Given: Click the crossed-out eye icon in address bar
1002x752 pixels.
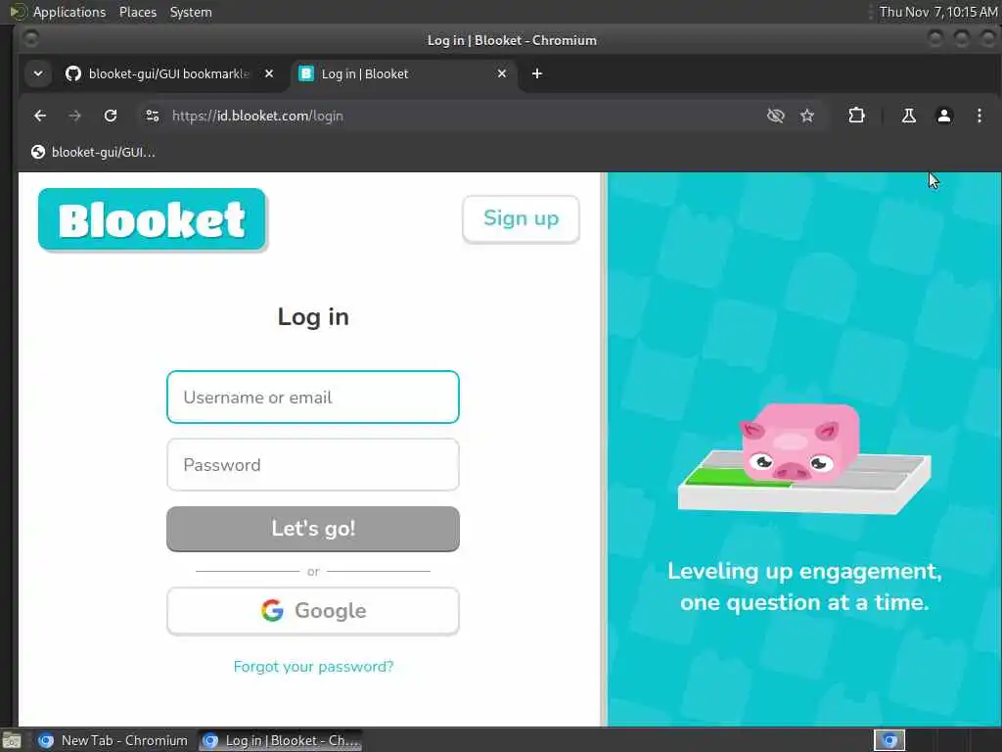Looking at the screenshot, I should (x=775, y=116).
